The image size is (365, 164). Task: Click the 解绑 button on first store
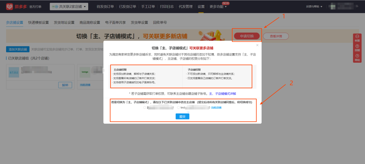pyautogui.click(x=65, y=85)
